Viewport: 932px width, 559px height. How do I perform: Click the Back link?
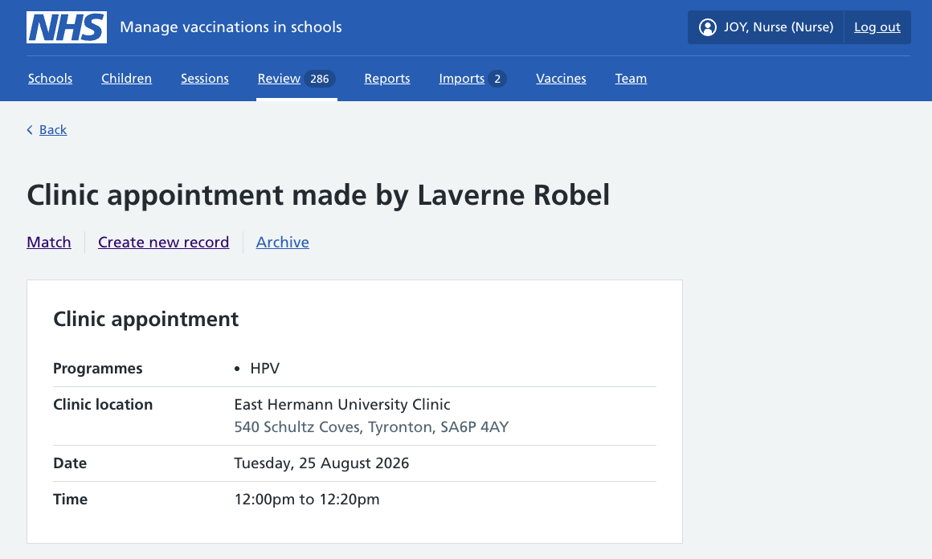(x=53, y=130)
